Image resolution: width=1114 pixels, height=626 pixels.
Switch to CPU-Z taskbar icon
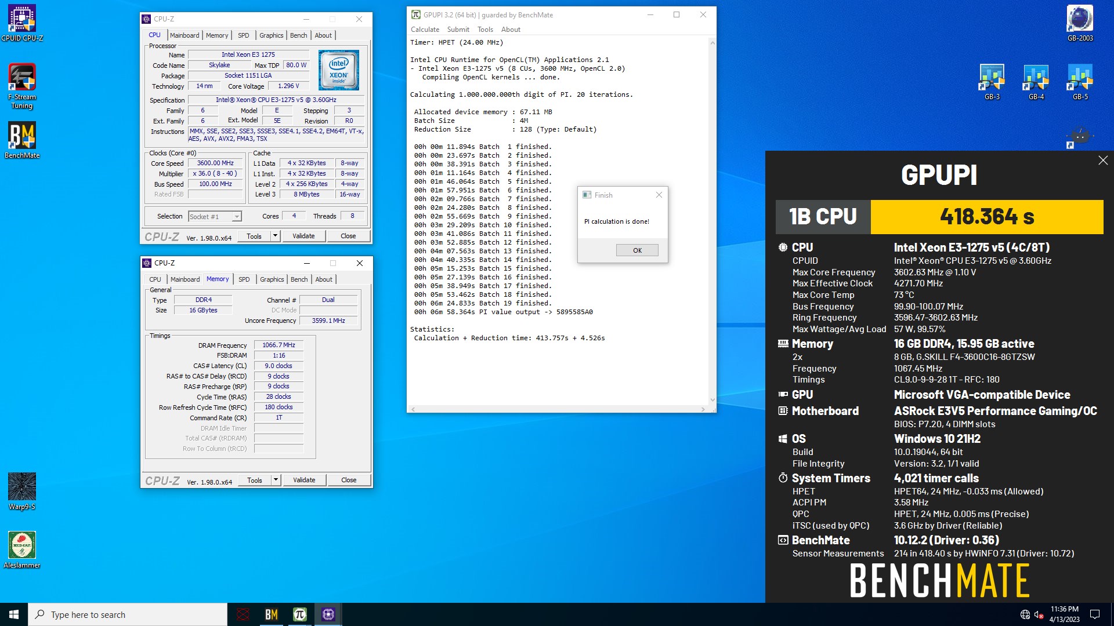(x=328, y=614)
